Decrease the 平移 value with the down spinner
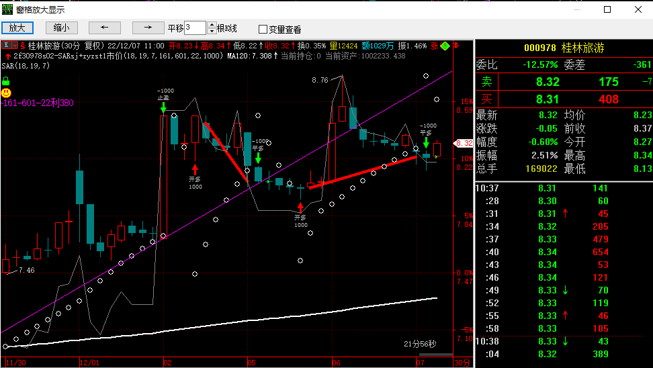The width and height of the screenshot is (653, 368). pos(212,32)
